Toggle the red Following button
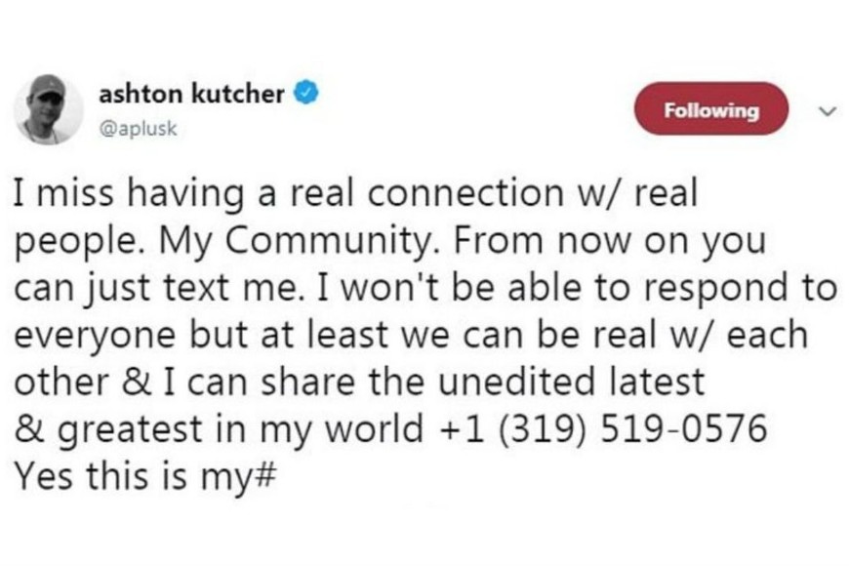The image size is (849, 566). (709, 110)
